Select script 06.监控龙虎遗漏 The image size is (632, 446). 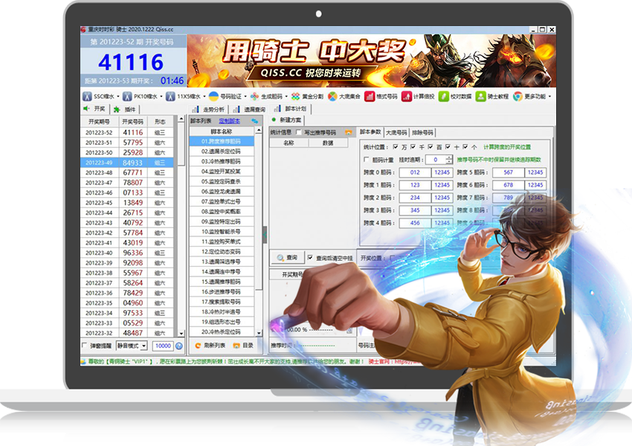(x=222, y=191)
